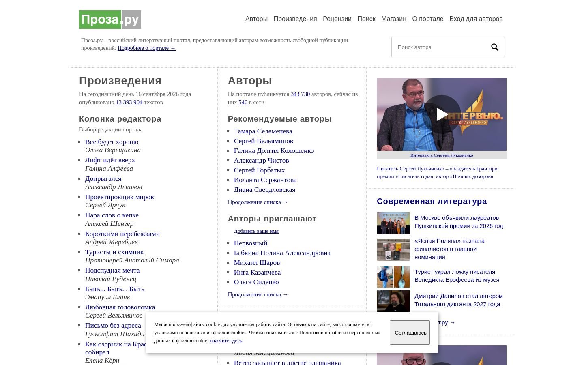The image size is (584, 365).
Task: Open the work Быть... Быть... Быть
Action: pos(115,289)
